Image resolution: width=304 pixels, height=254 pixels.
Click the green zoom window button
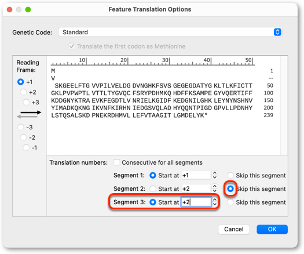(x=28, y=9)
